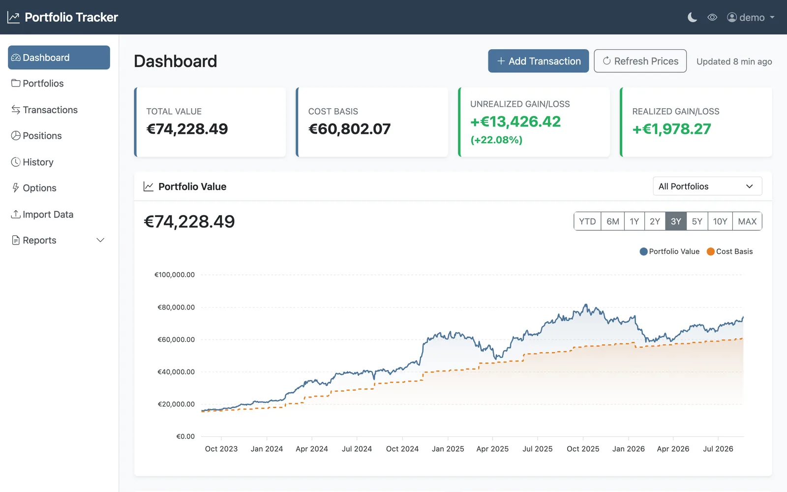Click the €100,000.00 y-axis label
This screenshot has width=787, height=492.
click(175, 275)
